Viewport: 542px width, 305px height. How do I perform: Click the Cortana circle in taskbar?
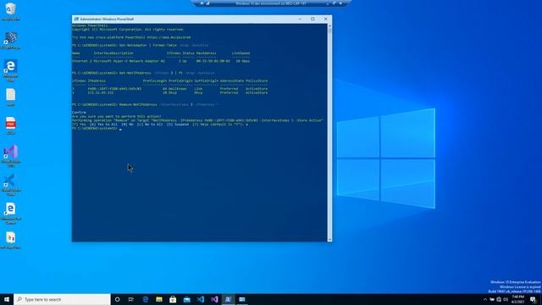(x=117, y=299)
